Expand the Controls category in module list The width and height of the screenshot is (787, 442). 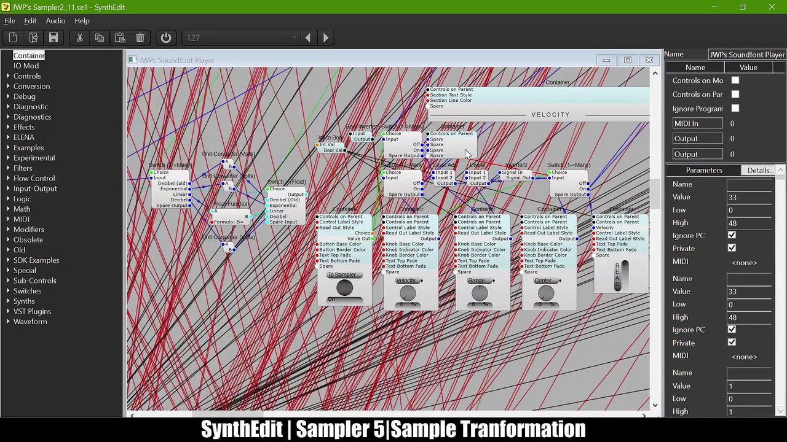pos(8,76)
